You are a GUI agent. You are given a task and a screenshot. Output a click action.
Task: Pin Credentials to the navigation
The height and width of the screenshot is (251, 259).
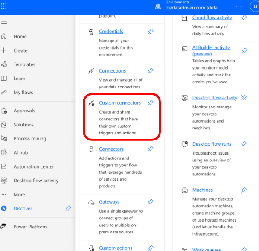(151, 32)
